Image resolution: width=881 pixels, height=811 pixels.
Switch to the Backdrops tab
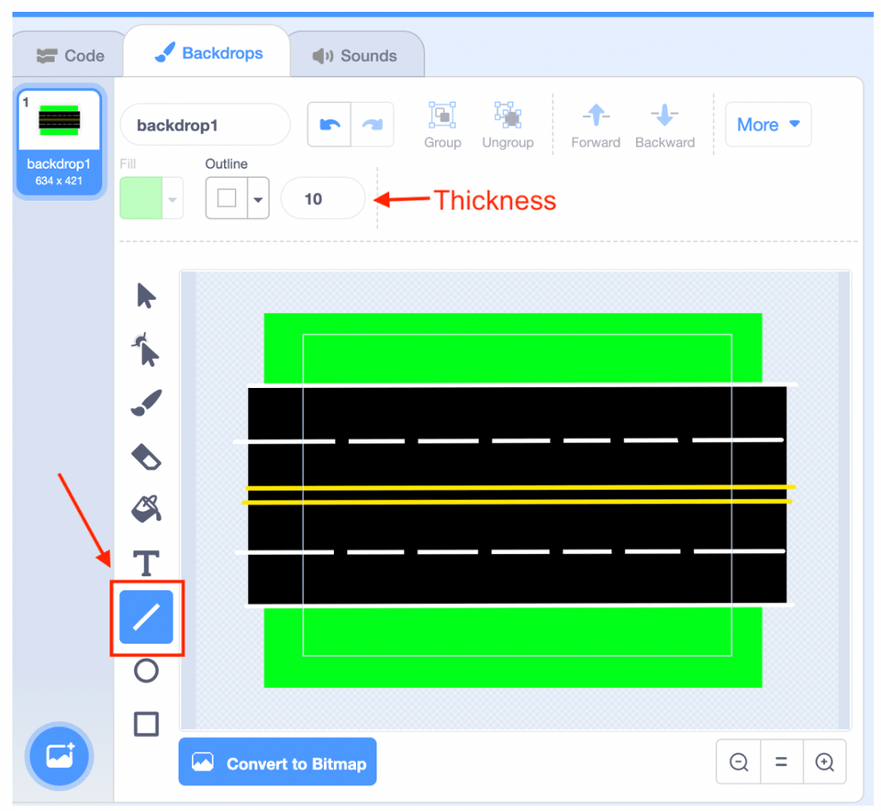coord(208,53)
